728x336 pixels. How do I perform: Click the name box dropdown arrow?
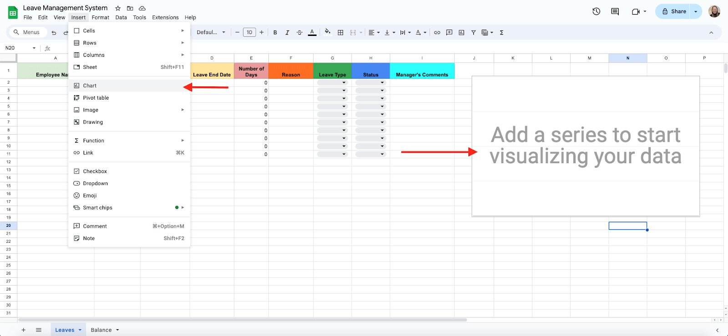click(x=34, y=48)
